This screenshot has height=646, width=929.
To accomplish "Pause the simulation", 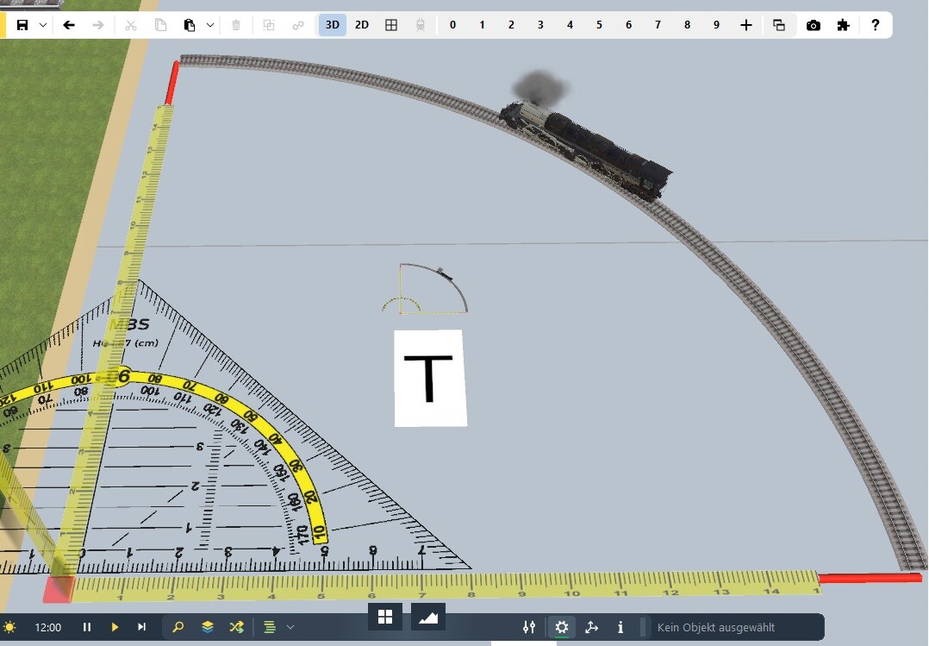I will (x=87, y=627).
